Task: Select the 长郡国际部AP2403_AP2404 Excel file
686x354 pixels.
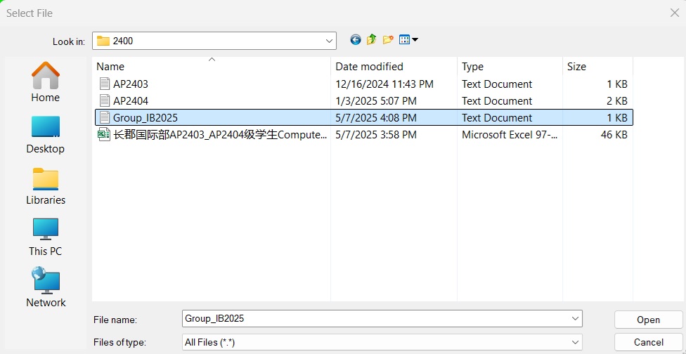Action: [x=219, y=135]
